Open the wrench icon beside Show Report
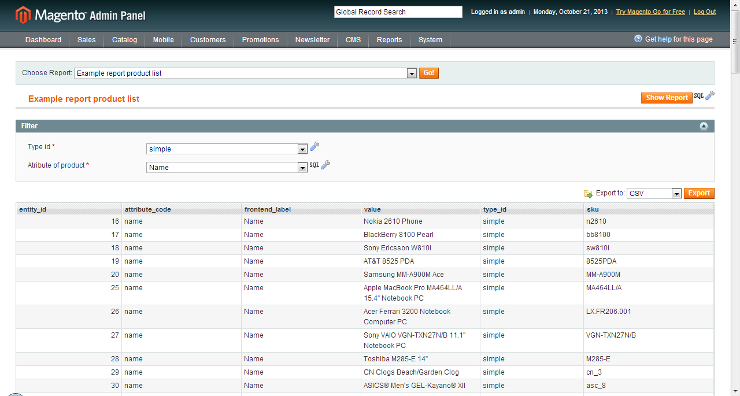Viewport: 740px width, 396px height. 710,96
